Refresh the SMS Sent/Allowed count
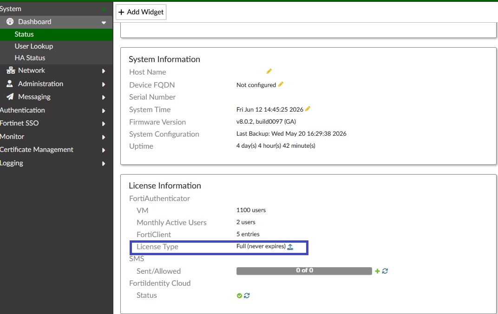The height and width of the screenshot is (314, 498). [x=385, y=271]
